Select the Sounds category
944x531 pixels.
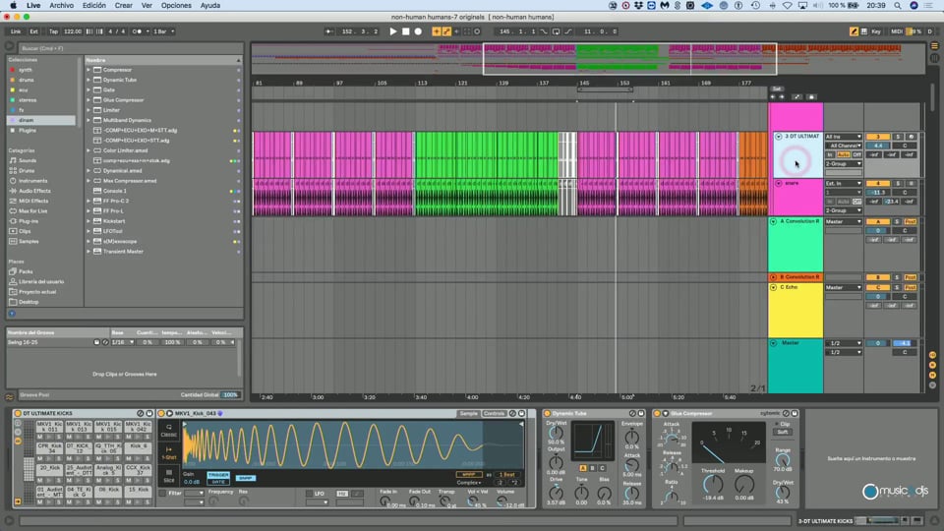(28, 160)
